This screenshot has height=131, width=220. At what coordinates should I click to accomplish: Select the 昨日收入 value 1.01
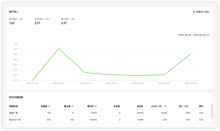12,23
